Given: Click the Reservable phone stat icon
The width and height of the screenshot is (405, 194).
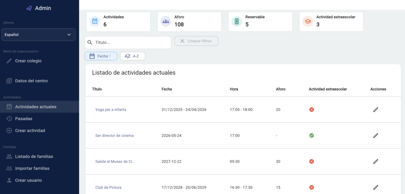Looking at the screenshot, I should click(237, 21).
